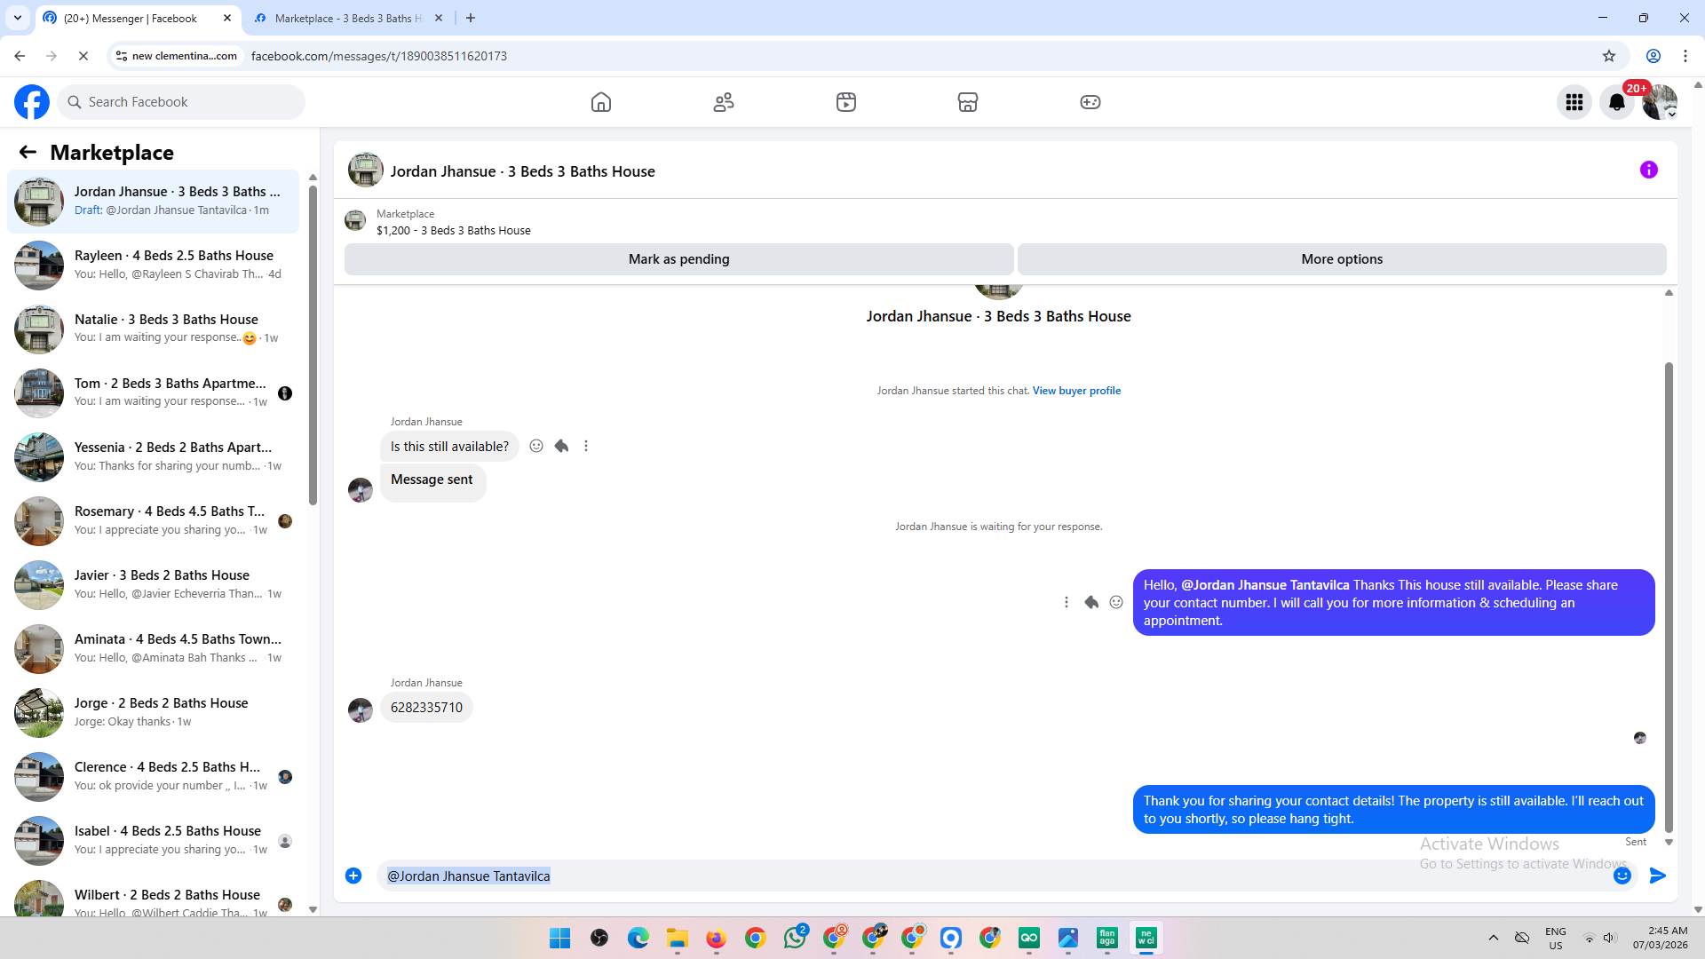Open conversation info purple icon
This screenshot has width=1705, height=959.
(1649, 170)
